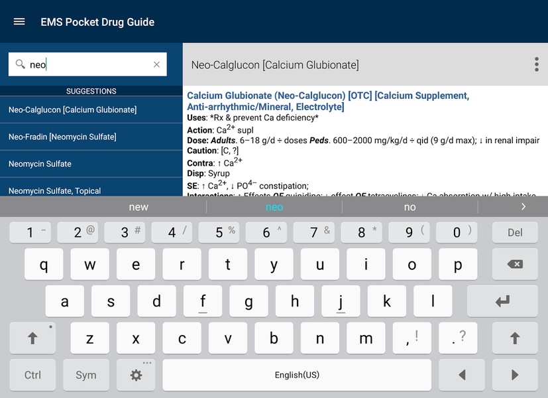Choose keyboard word suggestion 'no'
The height and width of the screenshot is (398, 548).
pyautogui.click(x=410, y=207)
